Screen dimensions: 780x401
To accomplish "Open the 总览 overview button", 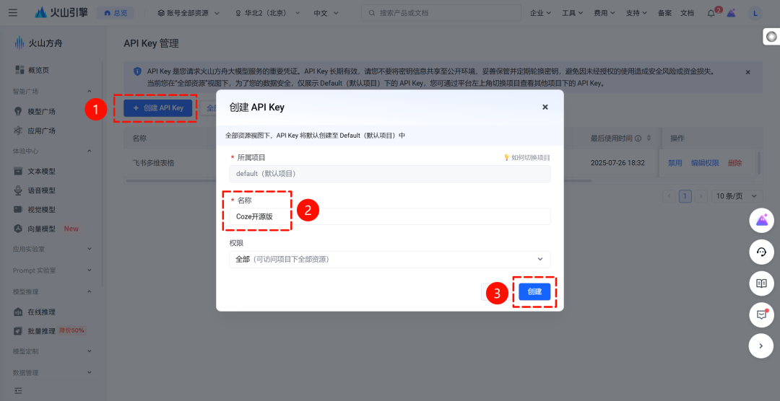I will (x=115, y=13).
